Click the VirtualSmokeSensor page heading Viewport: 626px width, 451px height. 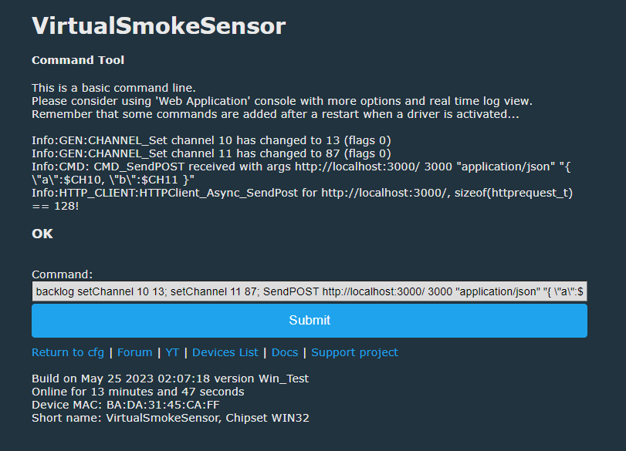(x=158, y=25)
